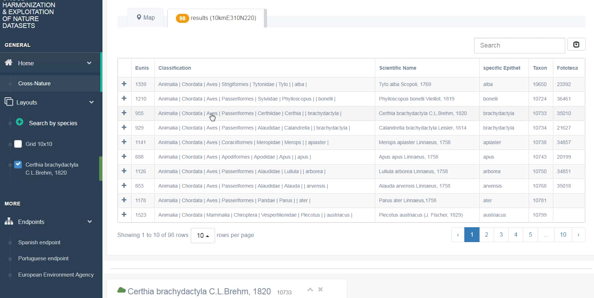Screen dimensions: 594x298
Task: Click Certhia brachydactyla C.L.Brehm, 1820 table cell
Action: point(427,113)
